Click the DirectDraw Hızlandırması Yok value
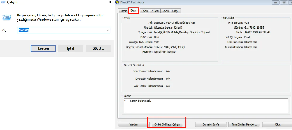 (168, 71)
